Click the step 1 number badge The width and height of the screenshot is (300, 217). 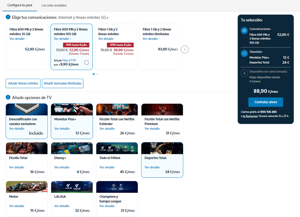(8, 17)
